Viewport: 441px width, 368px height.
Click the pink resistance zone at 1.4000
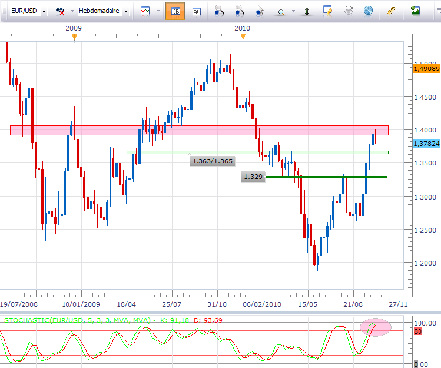(177, 130)
